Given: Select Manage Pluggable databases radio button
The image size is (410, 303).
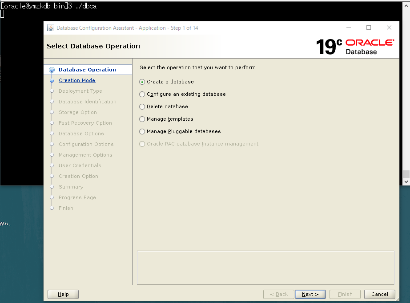Looking at the screenshot, I should tap(142, 131).
